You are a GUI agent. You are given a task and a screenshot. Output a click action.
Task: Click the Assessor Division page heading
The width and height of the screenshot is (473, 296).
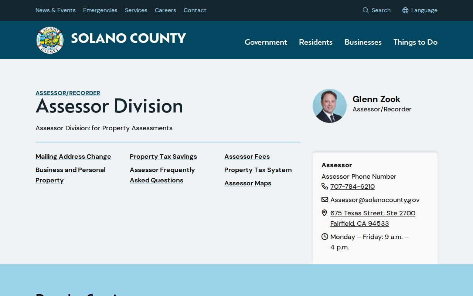click(109, 106)
